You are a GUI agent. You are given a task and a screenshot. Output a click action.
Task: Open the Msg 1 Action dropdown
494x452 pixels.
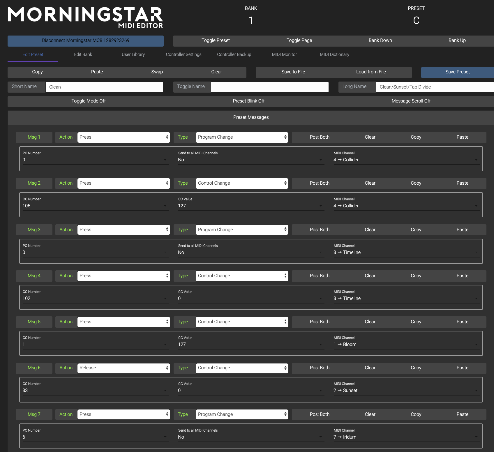click(x=124, y=137)
